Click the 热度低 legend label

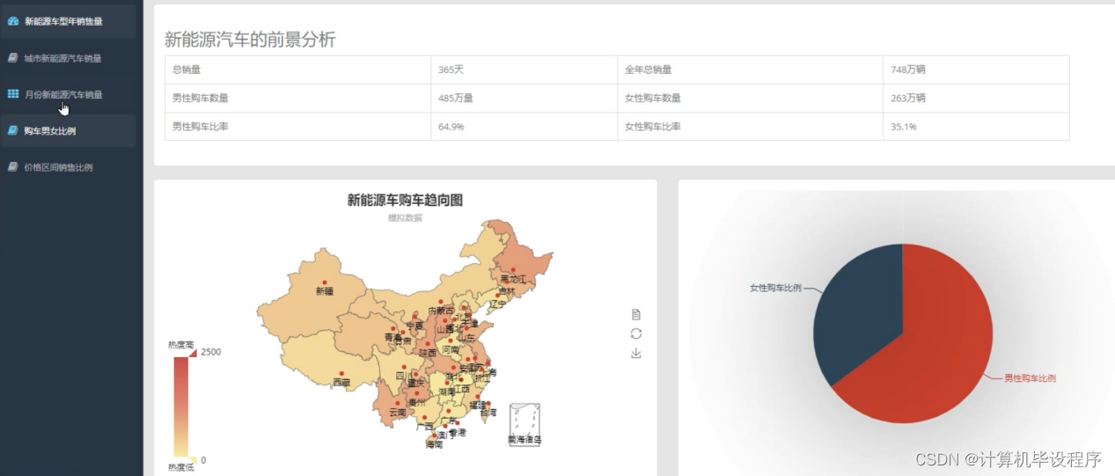(x=181, y=467)
